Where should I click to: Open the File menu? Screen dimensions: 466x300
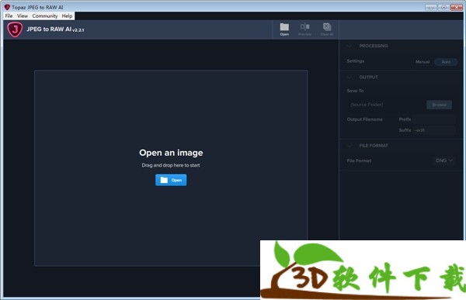[9, 16]
